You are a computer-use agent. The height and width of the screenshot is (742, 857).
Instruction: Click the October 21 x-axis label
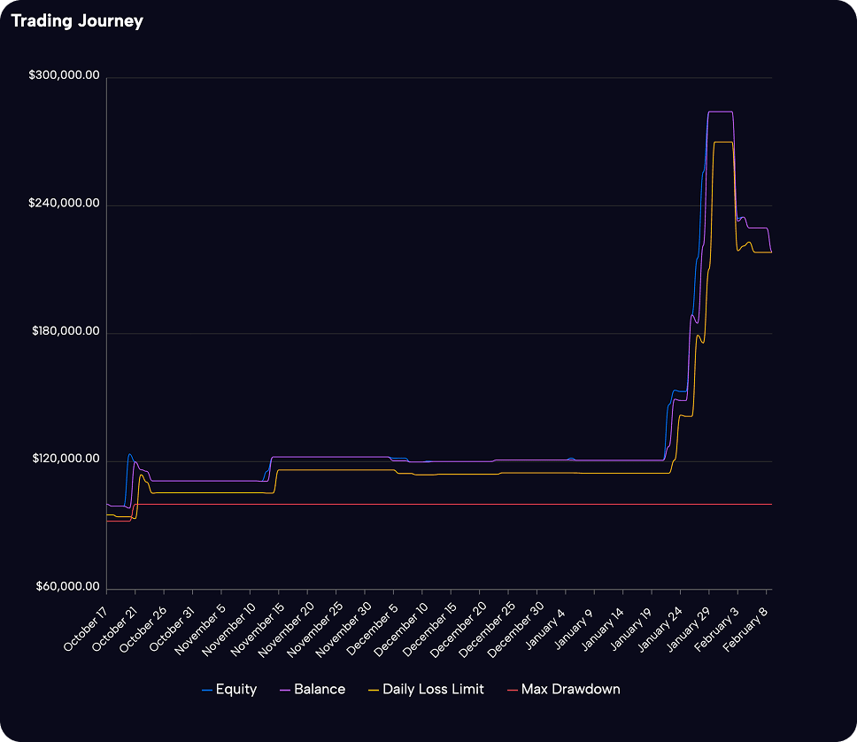point(114,629)
